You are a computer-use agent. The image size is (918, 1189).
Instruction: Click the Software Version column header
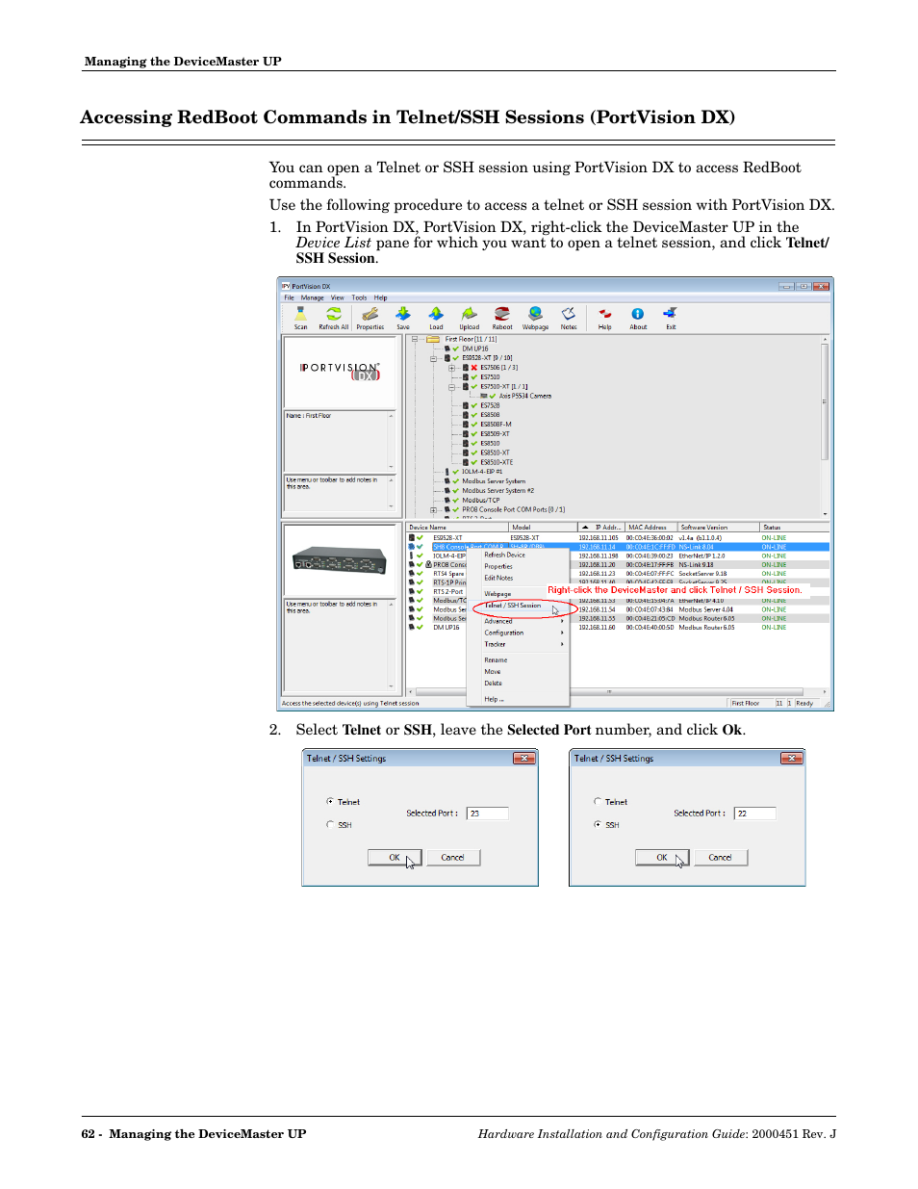[718, 528]
